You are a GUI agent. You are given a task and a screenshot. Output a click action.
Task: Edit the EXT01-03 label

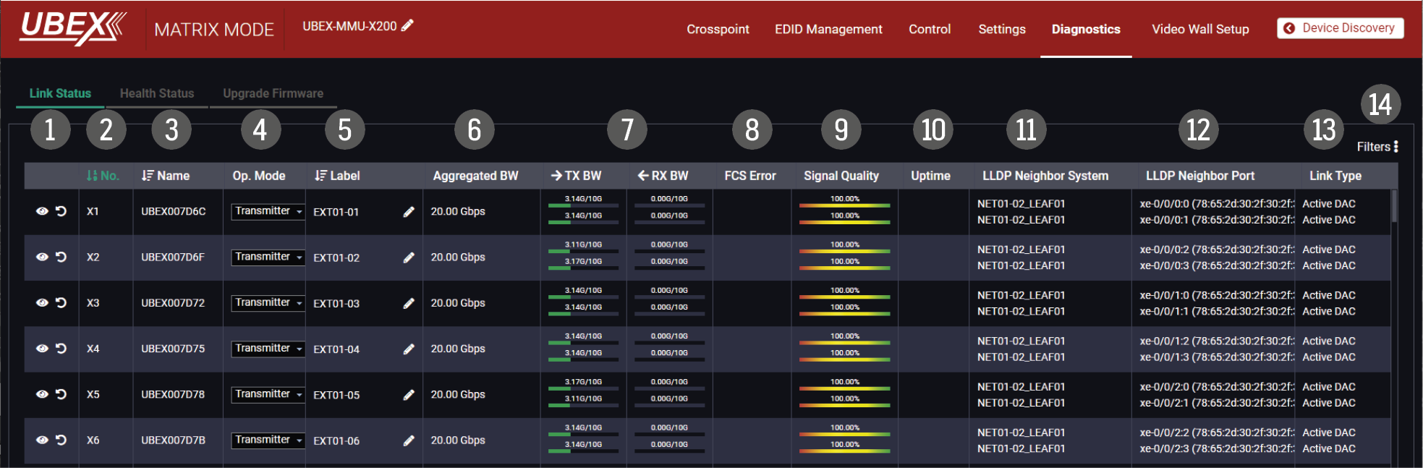409,303
